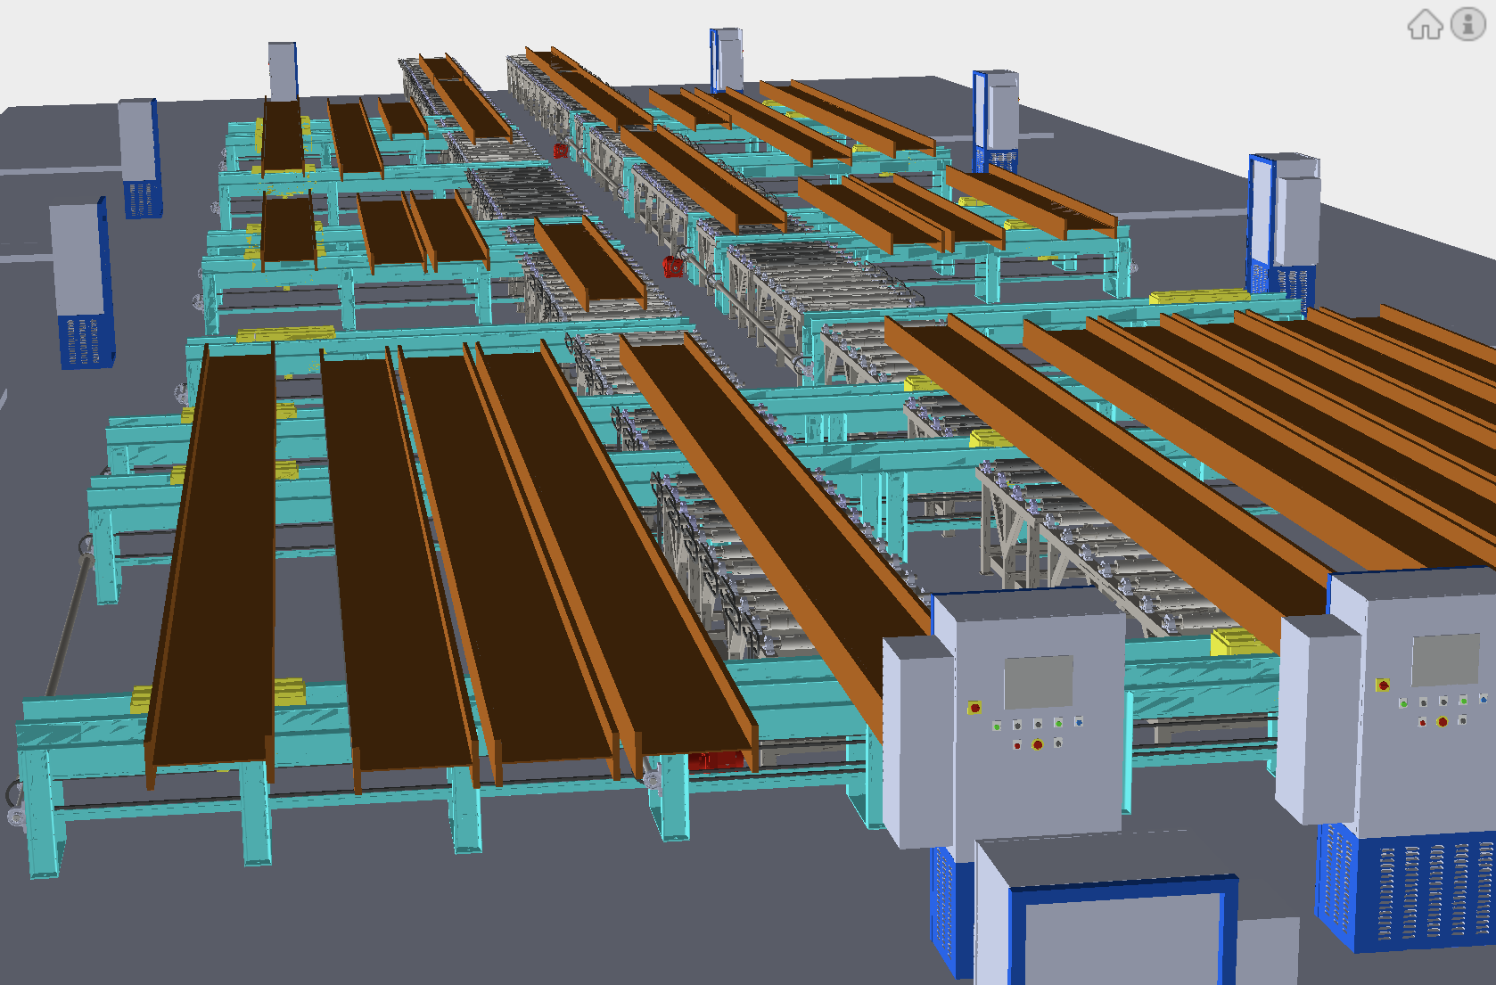This screenshot has height=985, width=1496.
Task: Select display screen on right control cabinet
Action: [1445, 660]
